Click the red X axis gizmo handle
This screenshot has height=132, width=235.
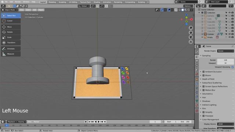pyautogui.click(x=191, y=19)
